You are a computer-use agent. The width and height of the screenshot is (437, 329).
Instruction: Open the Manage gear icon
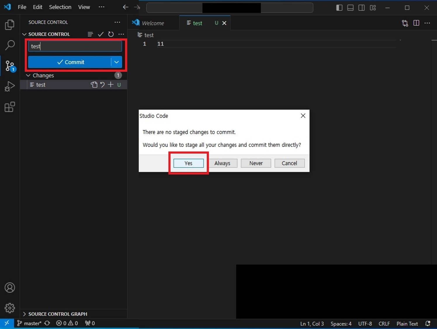[10, 308]
